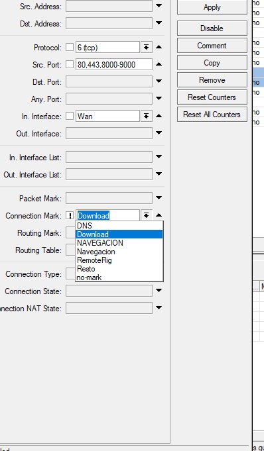The image size is (264, 451).
Task: Click the Remove button
Action: click(212, 80)
